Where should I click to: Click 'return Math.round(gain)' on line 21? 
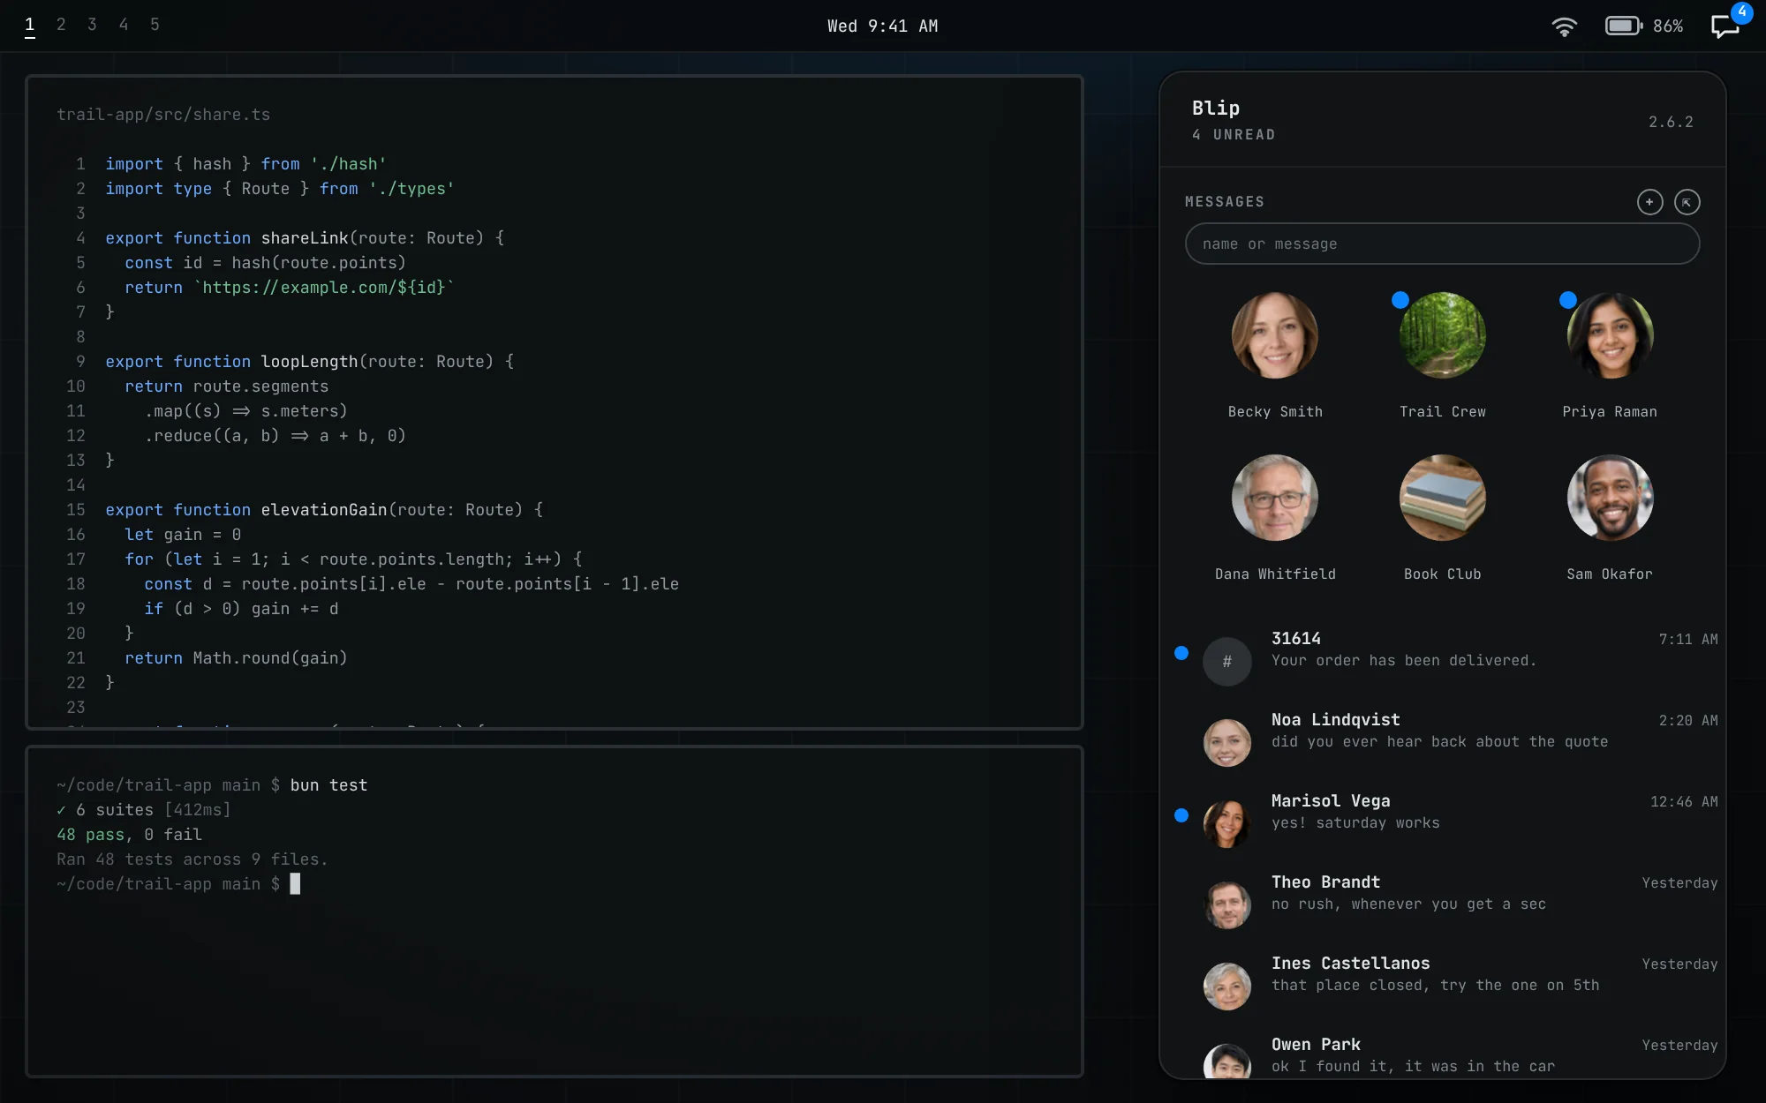click(x=236, y=658)
